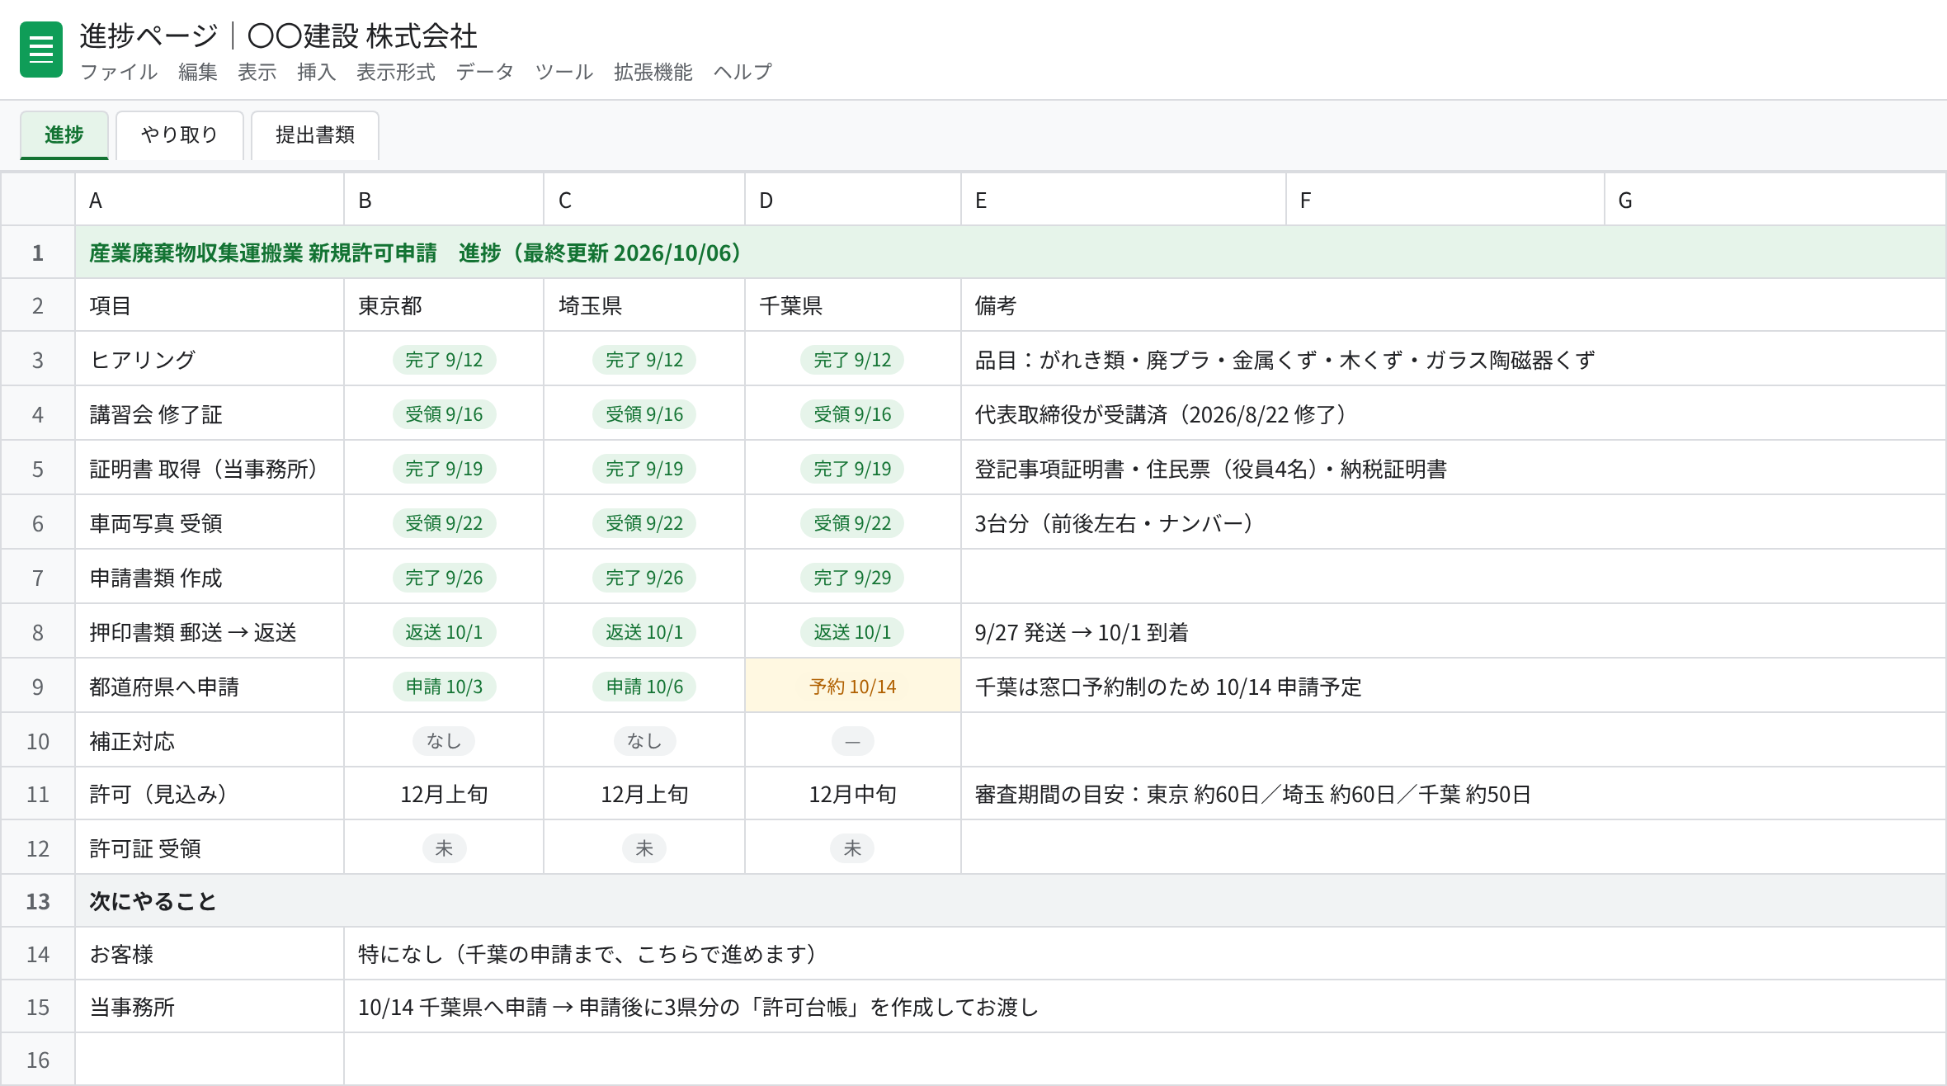Click the 埼玉県 header cell
Viewport: 1947px width, 1086px height.
click(x=644, y=305)
